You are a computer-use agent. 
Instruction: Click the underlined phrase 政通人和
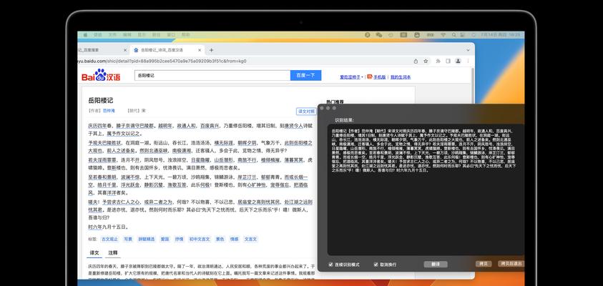(x=187, y=126)
